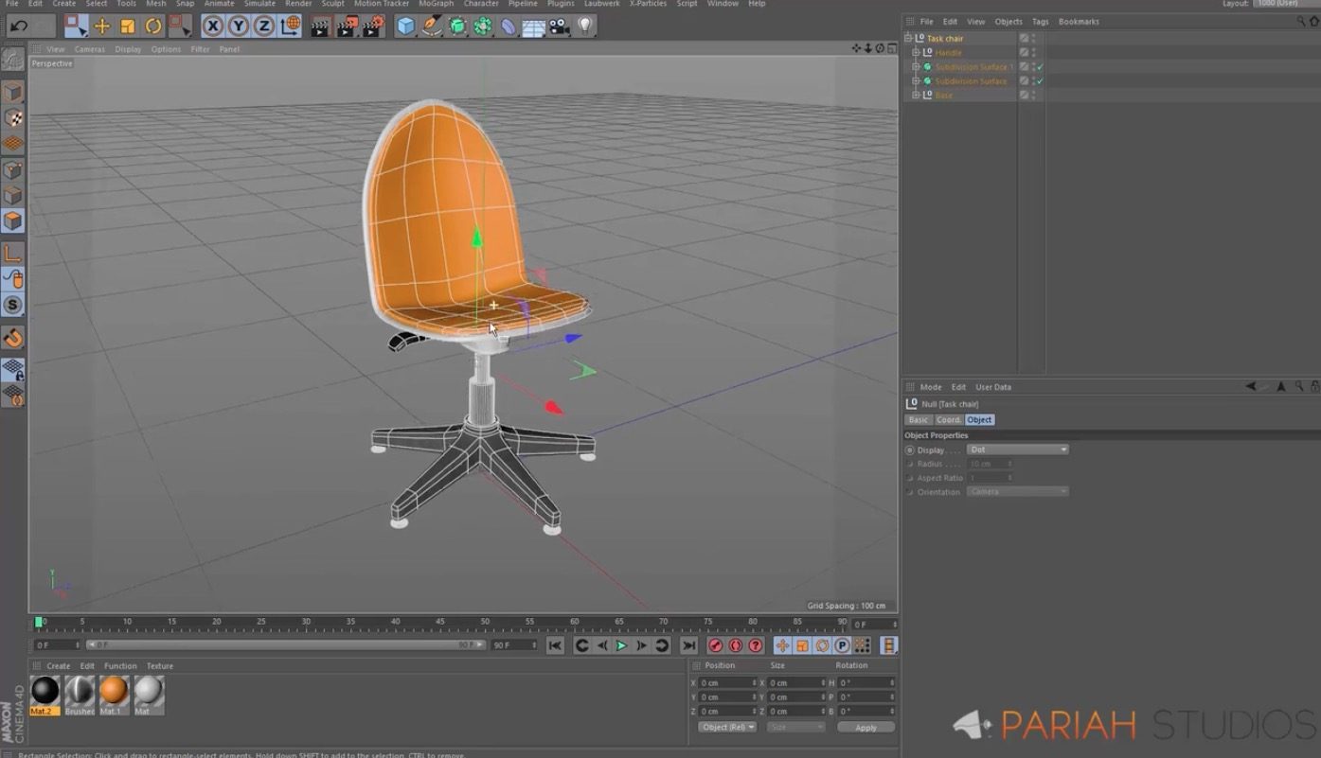Image resolution: width=1321 pixels, height=758 pixels.
Task: Open the green Array modeling objects icon
Action: coord(483,26)
